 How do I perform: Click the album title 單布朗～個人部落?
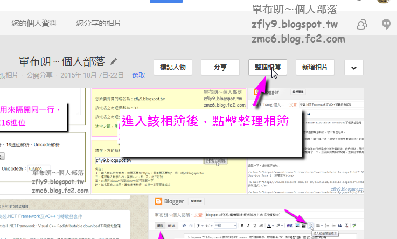[x=61, y=61]
